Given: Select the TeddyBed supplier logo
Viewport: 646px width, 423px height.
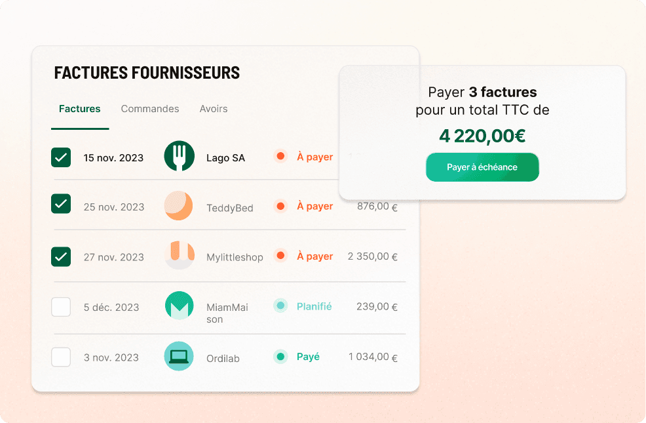Looking at the screenshot, I should coord(178,205).
